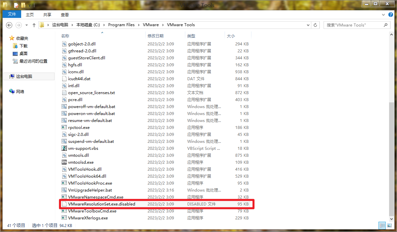
Task: Switch to details view layout
Action: pos(382,225)
